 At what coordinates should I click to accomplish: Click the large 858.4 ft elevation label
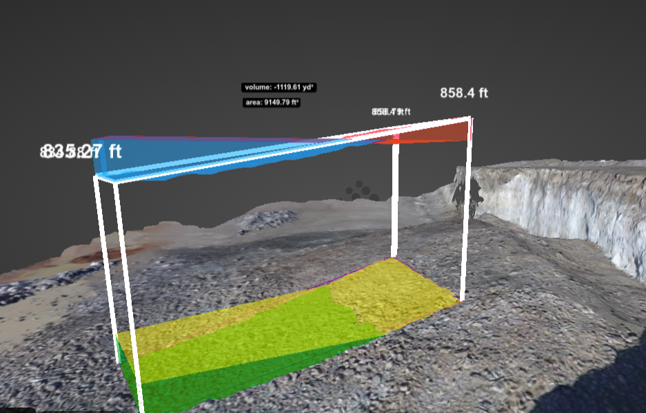(464, 93)
